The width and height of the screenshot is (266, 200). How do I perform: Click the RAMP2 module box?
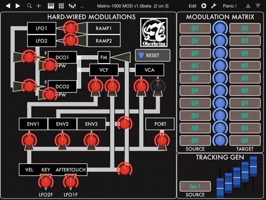coord(104,41)
